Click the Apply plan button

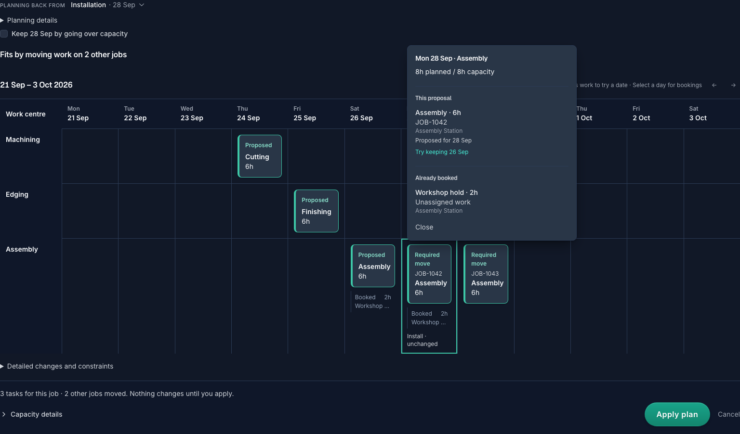point(677,414)
